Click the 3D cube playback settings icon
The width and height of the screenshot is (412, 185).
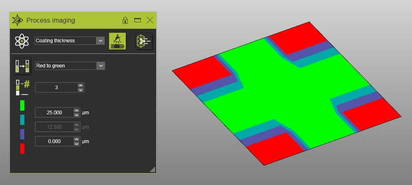(x=144, y=41)
